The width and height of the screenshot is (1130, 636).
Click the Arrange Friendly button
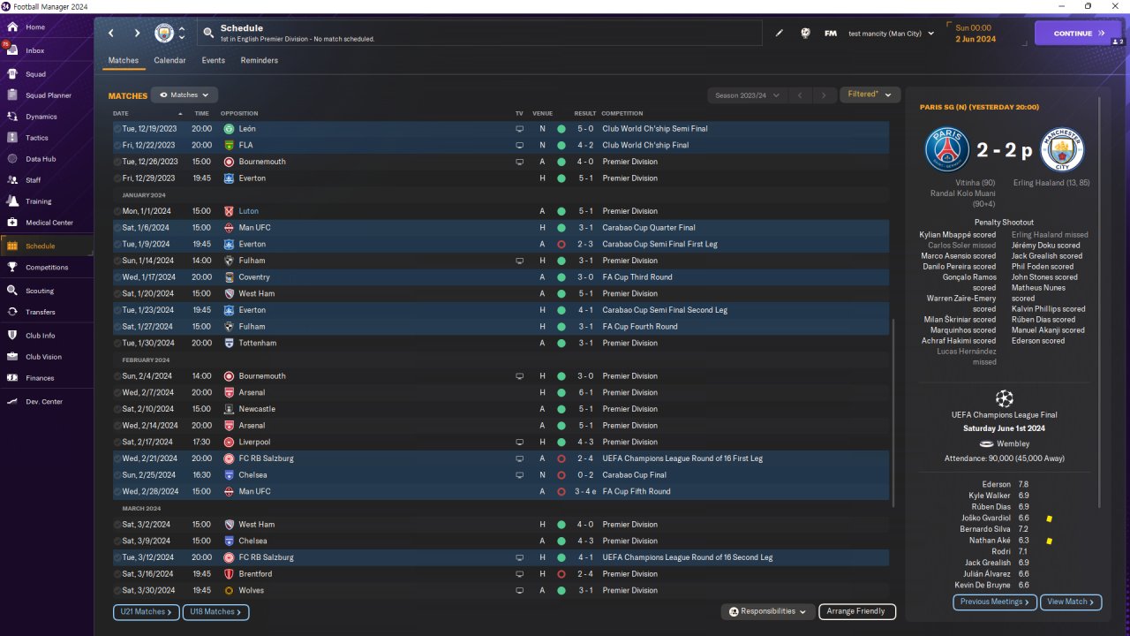tap(857, 611)
